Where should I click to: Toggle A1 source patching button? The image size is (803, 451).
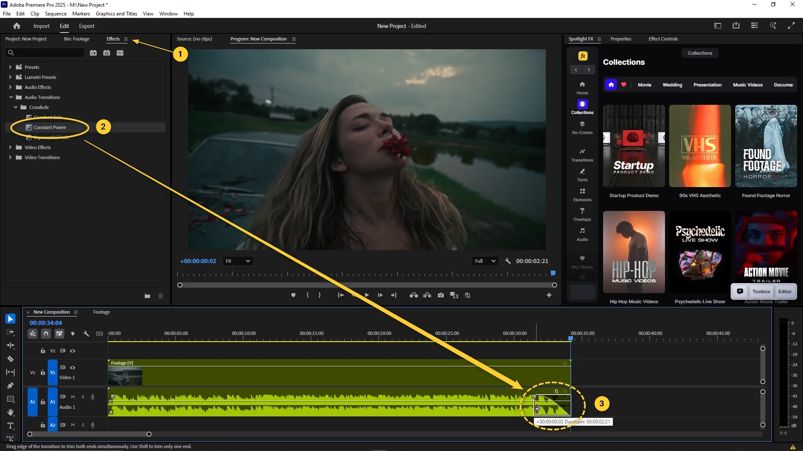pyautogui.click(x=33, y=402)
